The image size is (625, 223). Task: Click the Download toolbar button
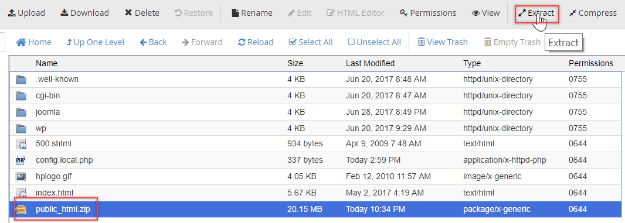84,13
